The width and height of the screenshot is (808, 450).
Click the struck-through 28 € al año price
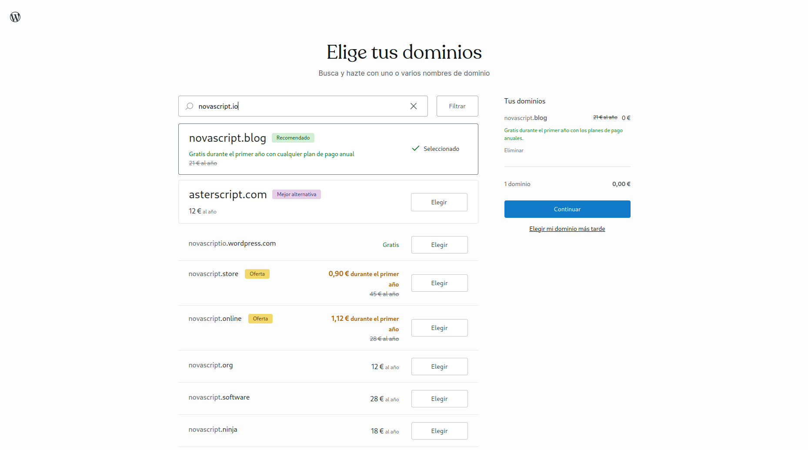[x=384, y=339]
